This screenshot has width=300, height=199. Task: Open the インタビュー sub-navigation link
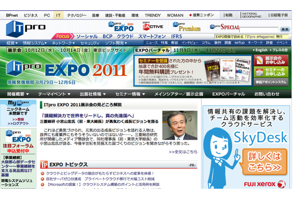pos(190,43)
